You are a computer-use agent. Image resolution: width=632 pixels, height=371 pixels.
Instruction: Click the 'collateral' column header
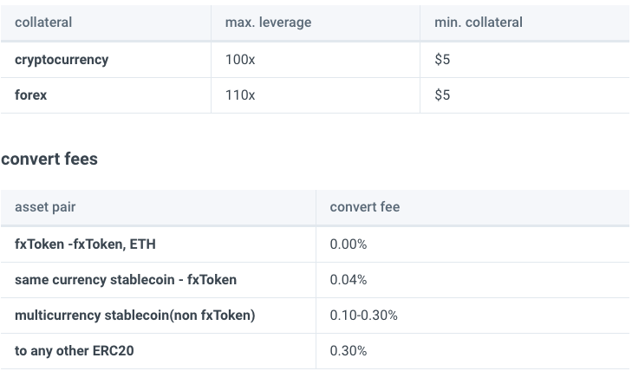43,23
